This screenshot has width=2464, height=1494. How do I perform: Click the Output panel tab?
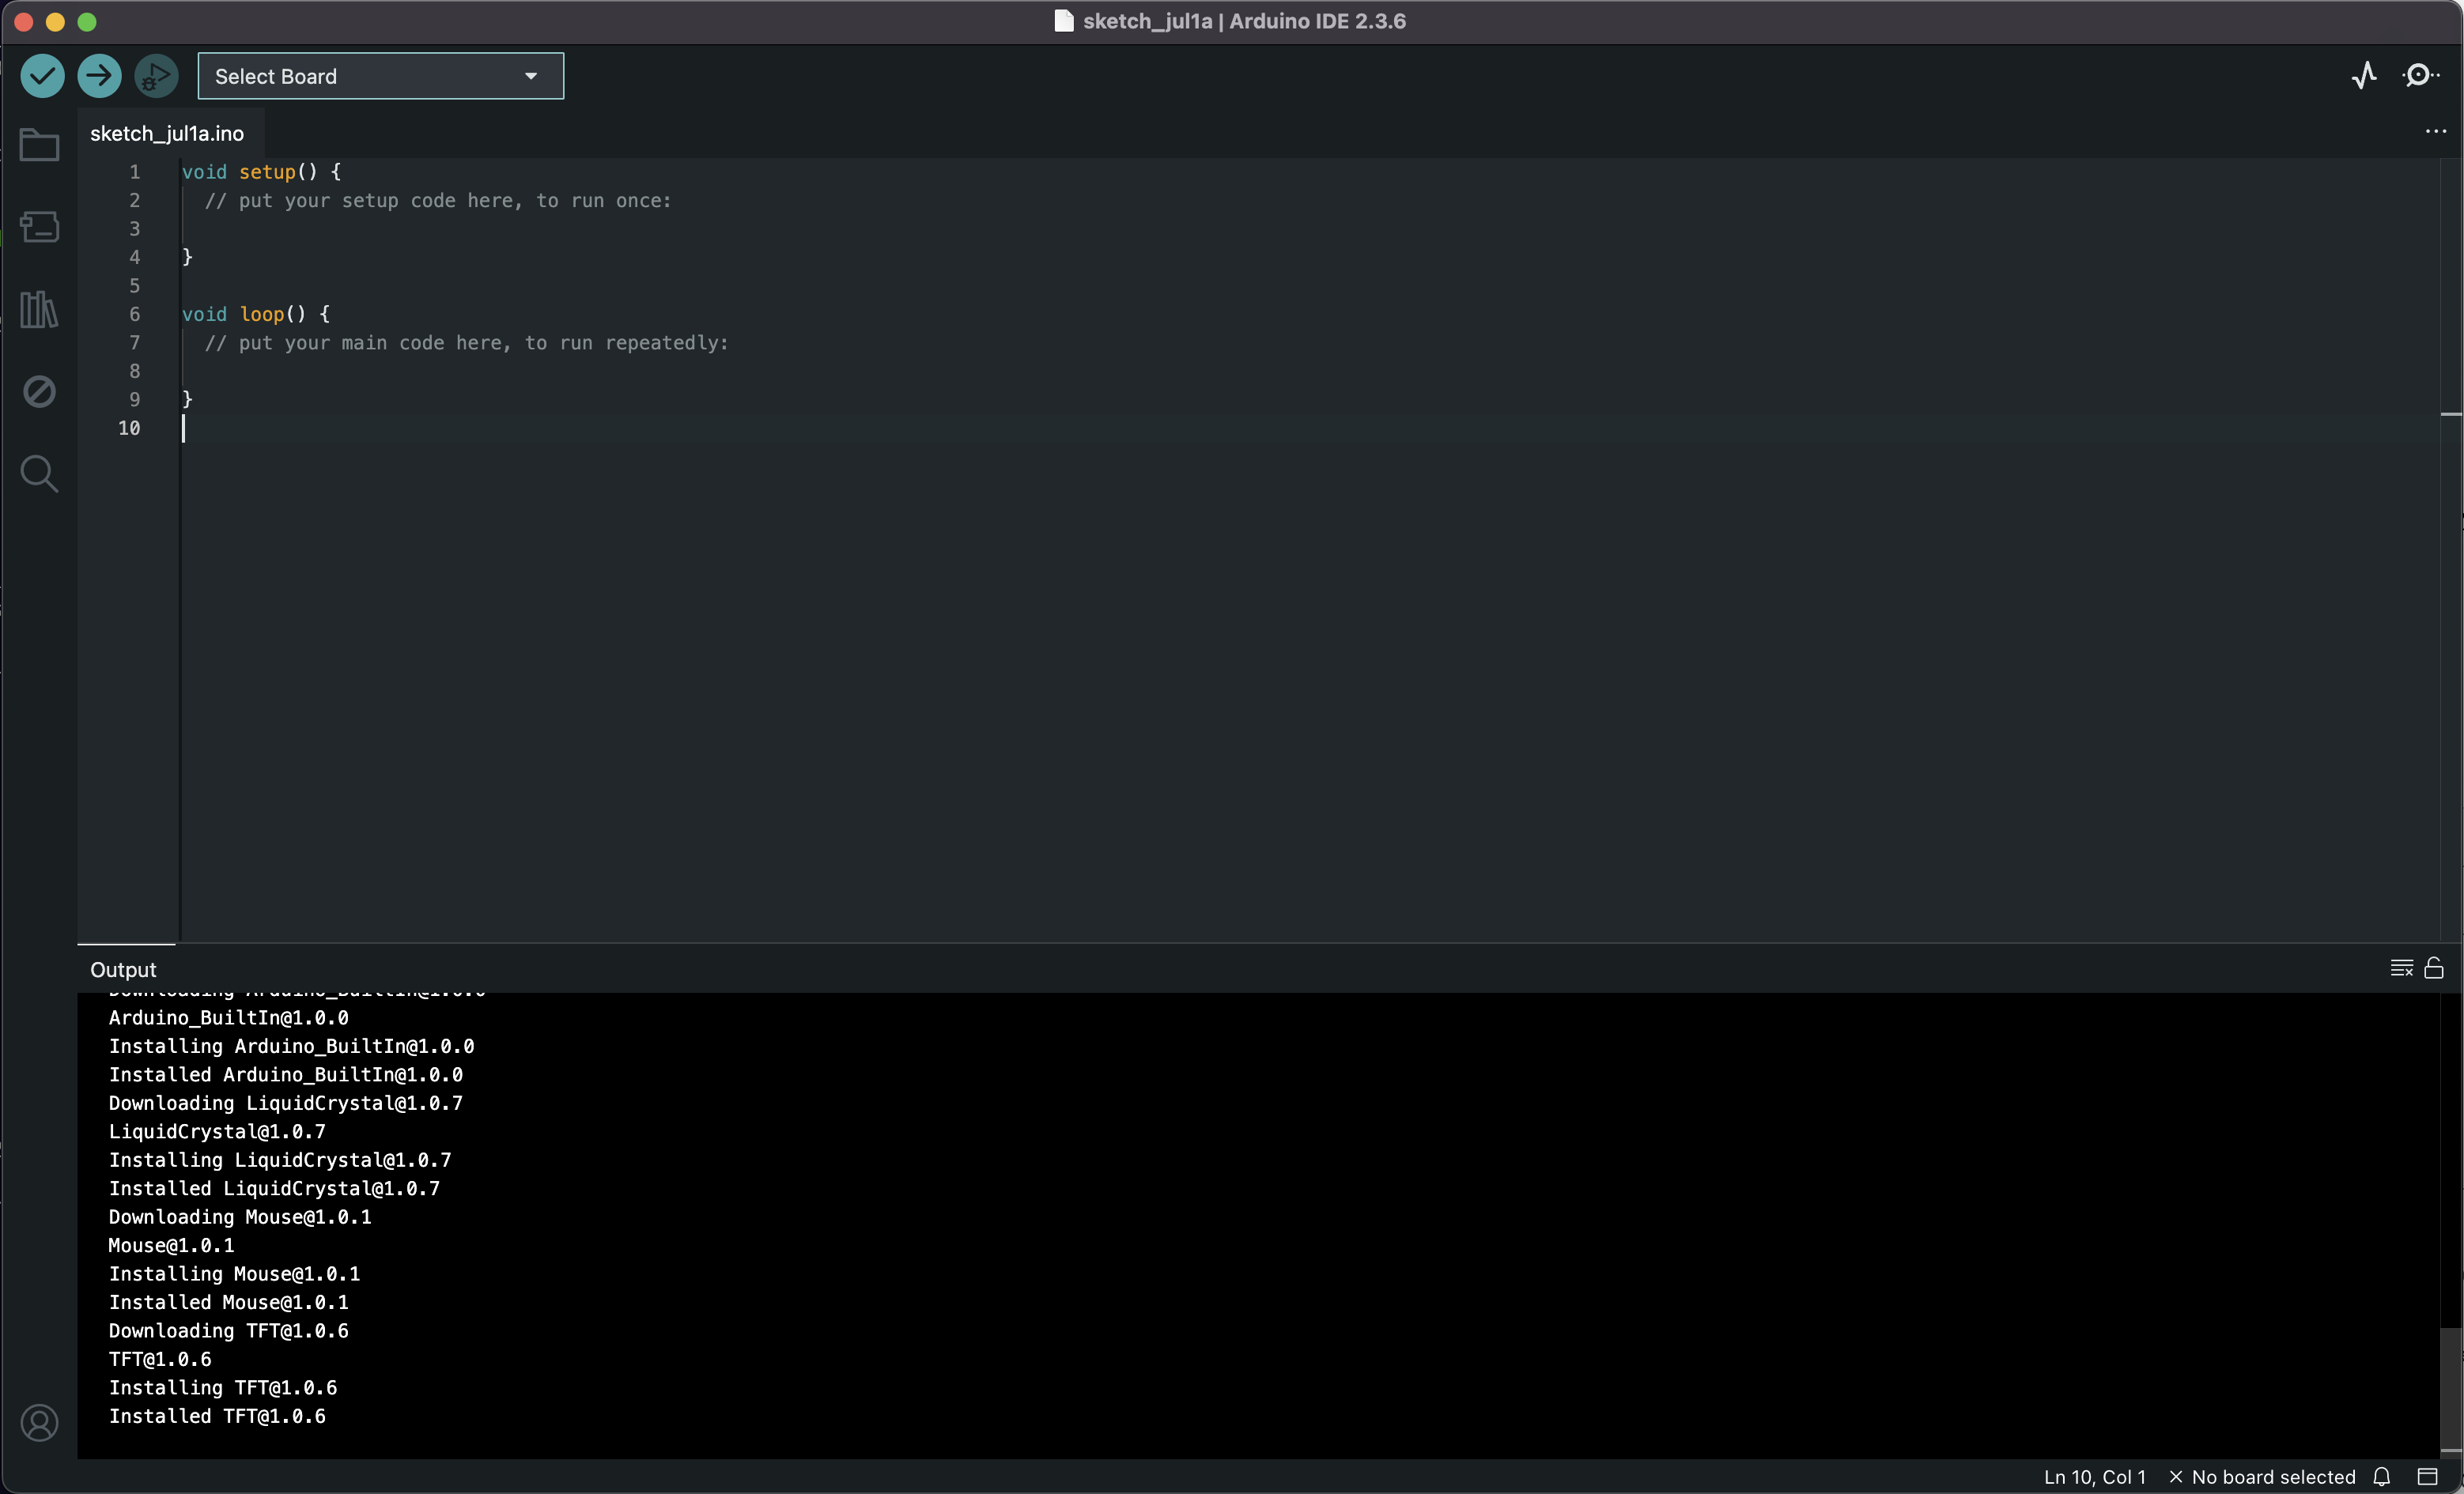tap(123, 969)
